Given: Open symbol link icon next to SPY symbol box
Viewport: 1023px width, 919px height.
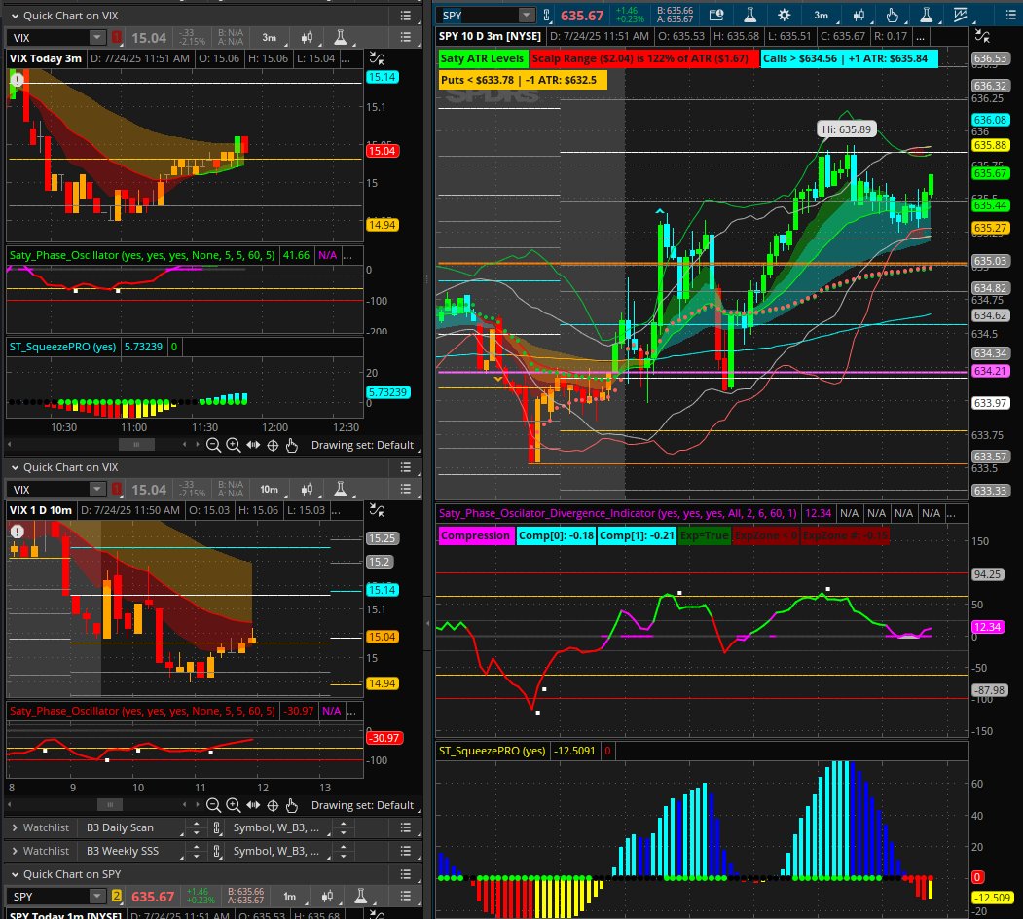Looking at the screenshot, I should click(547, 15).
